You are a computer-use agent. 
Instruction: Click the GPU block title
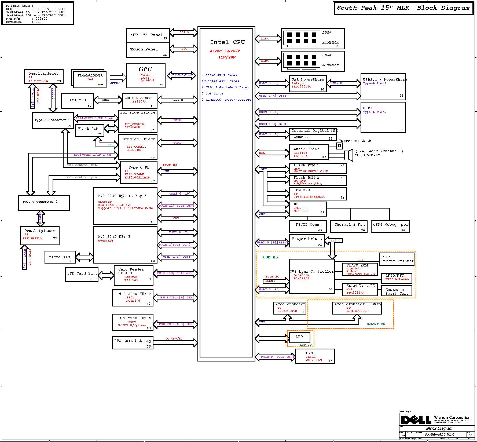pyautogui.click(x=145, y=69)
